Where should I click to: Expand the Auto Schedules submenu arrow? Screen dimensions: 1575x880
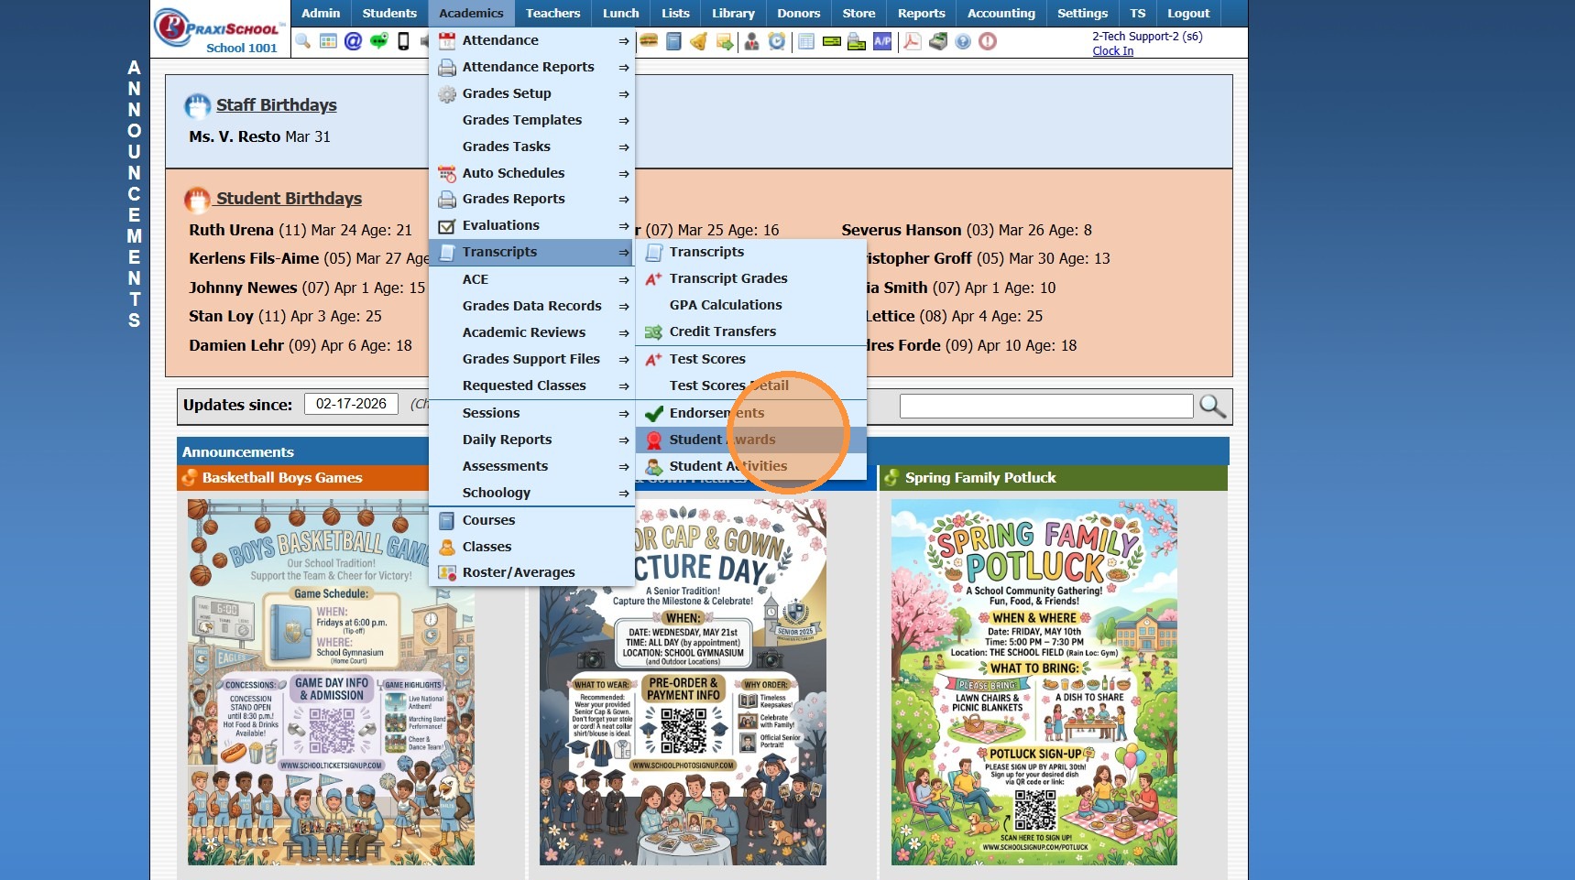tap(623, 173)
